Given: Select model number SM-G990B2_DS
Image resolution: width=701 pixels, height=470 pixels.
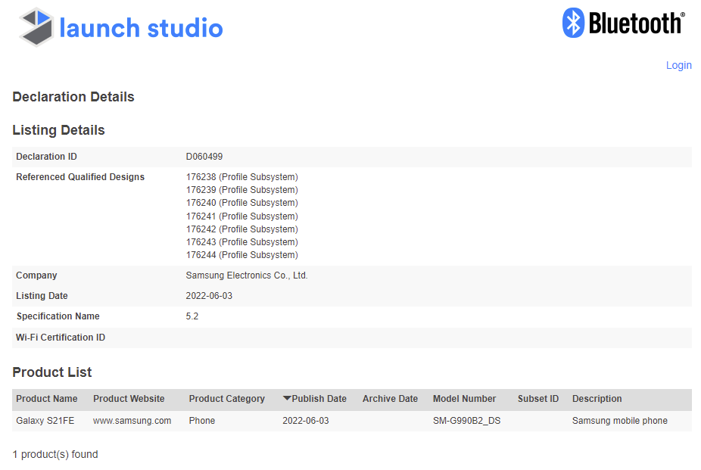Looking at the screenshot, I should tap(467, 420).
